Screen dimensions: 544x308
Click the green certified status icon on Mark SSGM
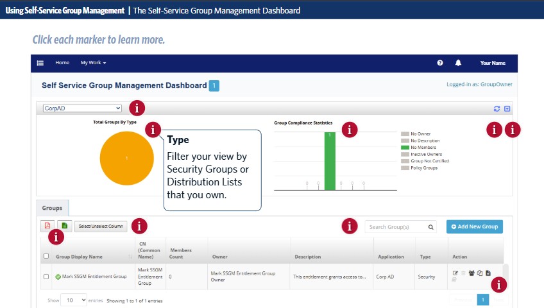pos(58,277)
